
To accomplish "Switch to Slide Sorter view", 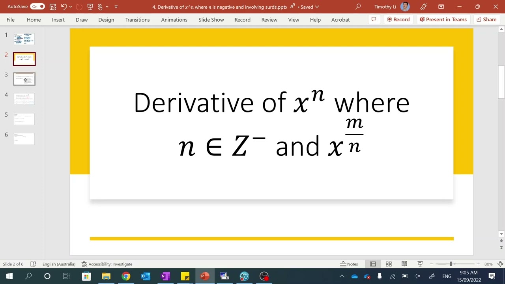I will point(389,264).
